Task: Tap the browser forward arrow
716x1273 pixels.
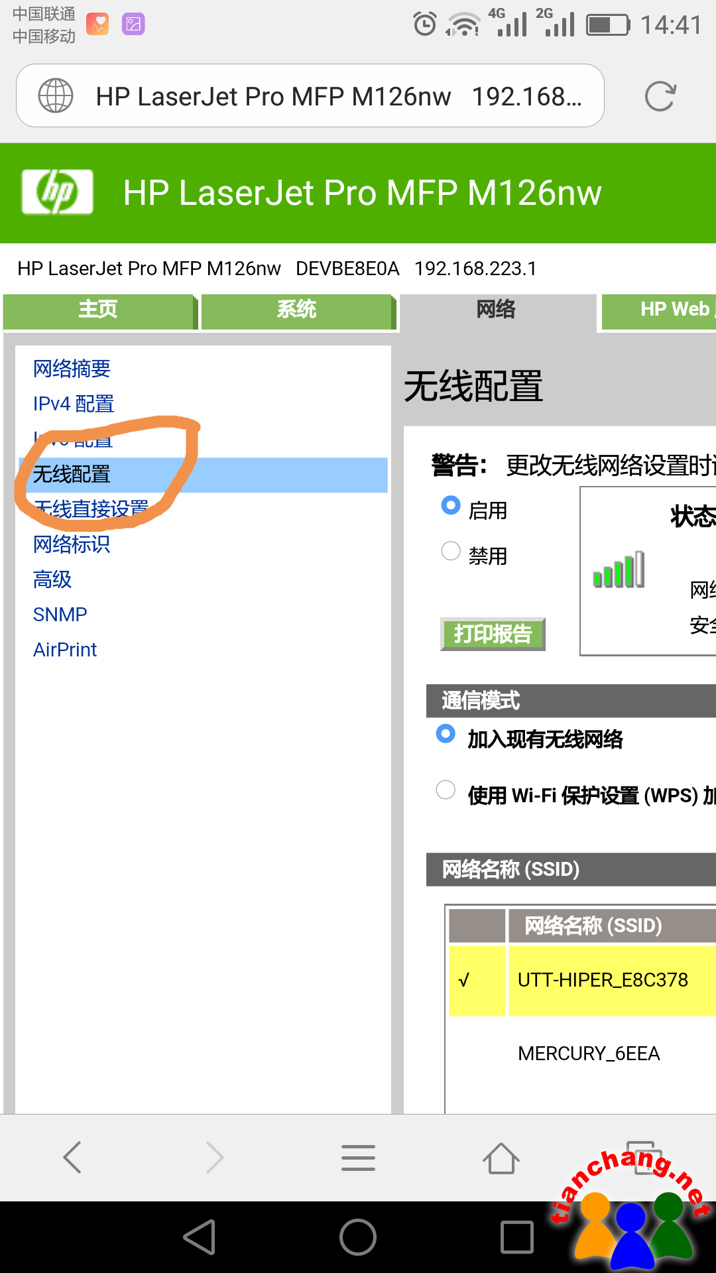Action: (x=215, y=1158)
